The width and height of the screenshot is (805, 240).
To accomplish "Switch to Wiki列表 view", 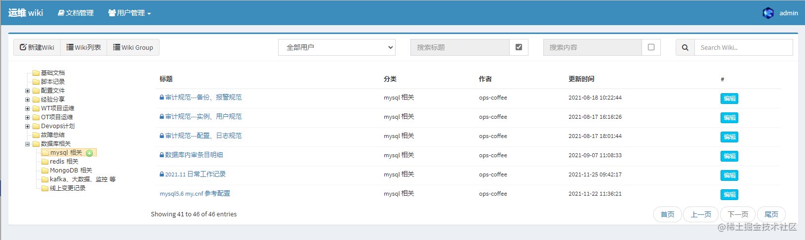I will pos(84,47).
